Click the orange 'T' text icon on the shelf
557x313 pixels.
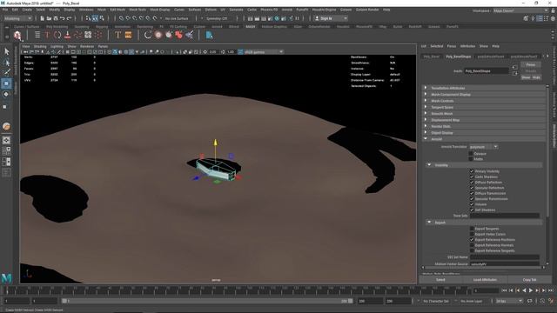118,35
